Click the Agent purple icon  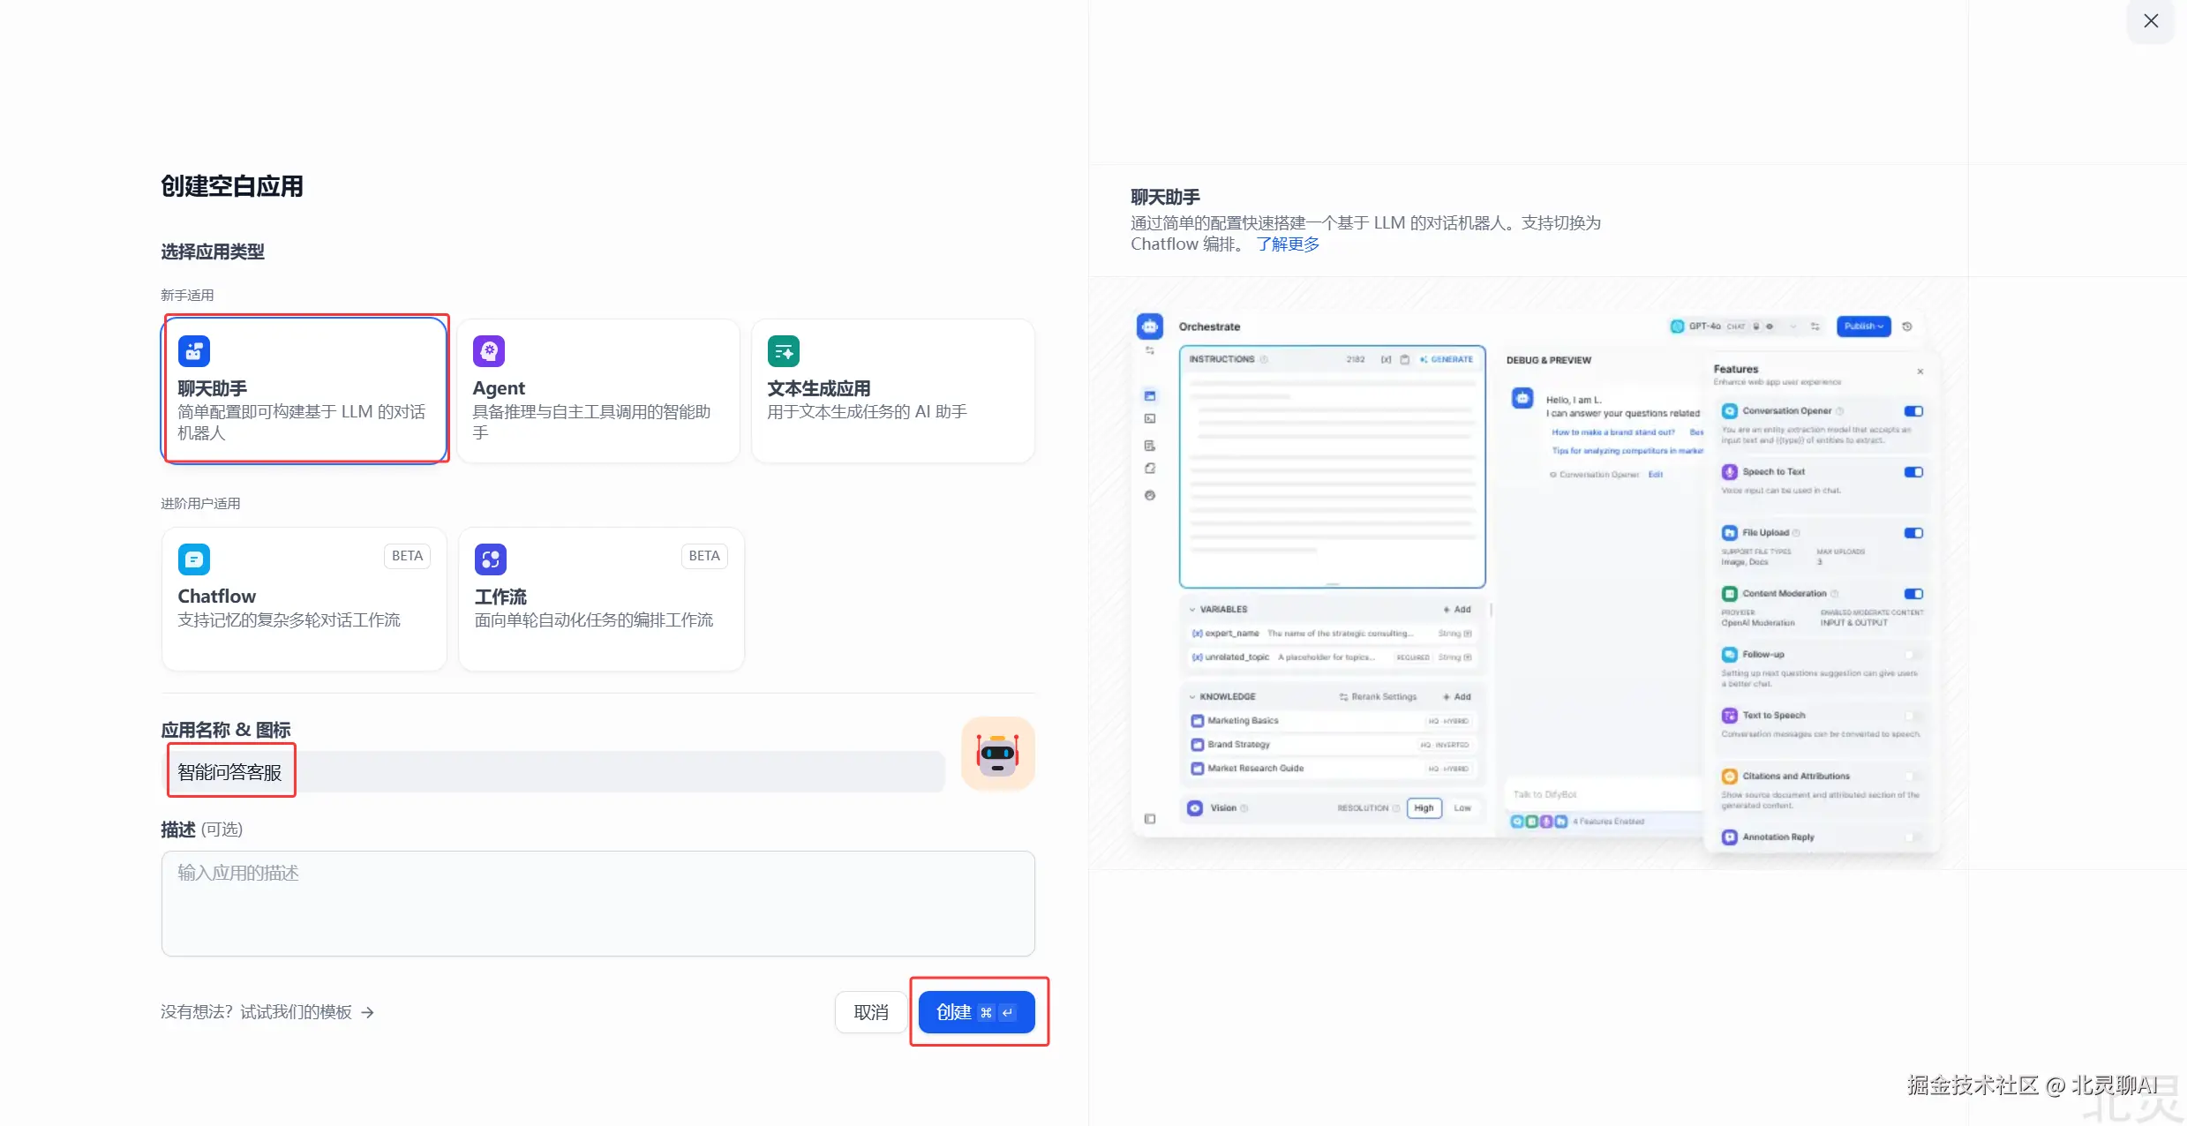pos(489,351)
